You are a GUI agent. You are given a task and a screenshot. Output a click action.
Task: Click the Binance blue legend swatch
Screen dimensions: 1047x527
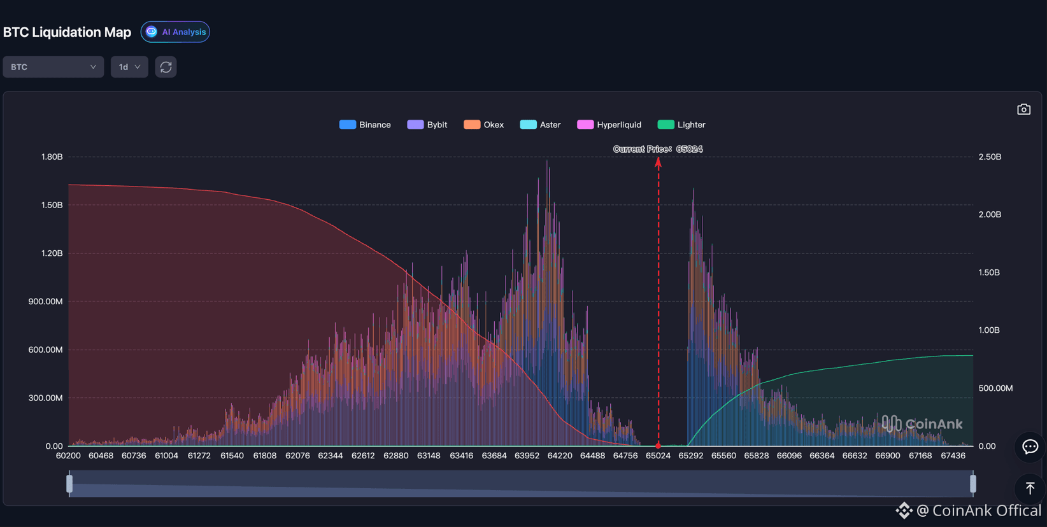click(348, 125)
